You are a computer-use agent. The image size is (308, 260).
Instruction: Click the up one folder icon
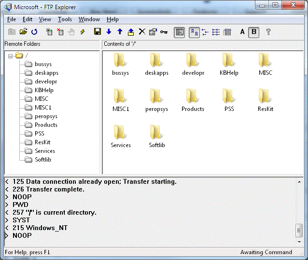pos(131,32)
